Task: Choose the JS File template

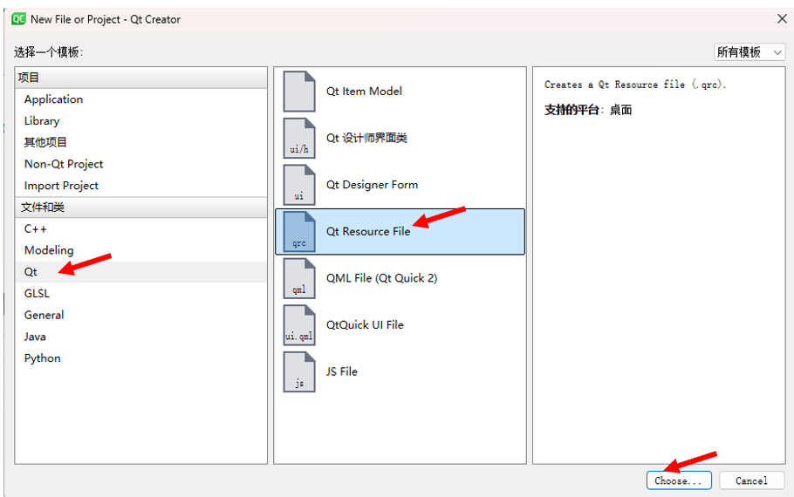Action: pos(400,372)
